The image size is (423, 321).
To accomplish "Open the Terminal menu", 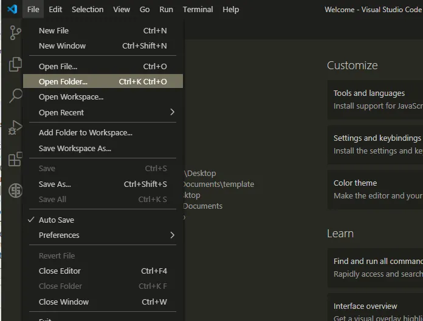I will (x=198, y=10).
